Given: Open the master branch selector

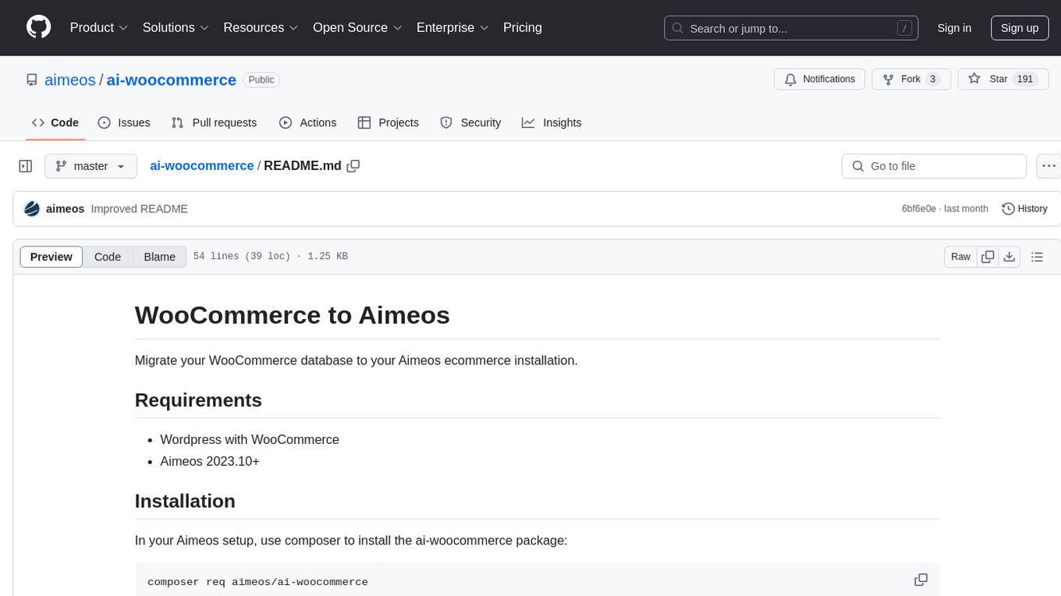Looking at the screenshot, I should [90, 166].
